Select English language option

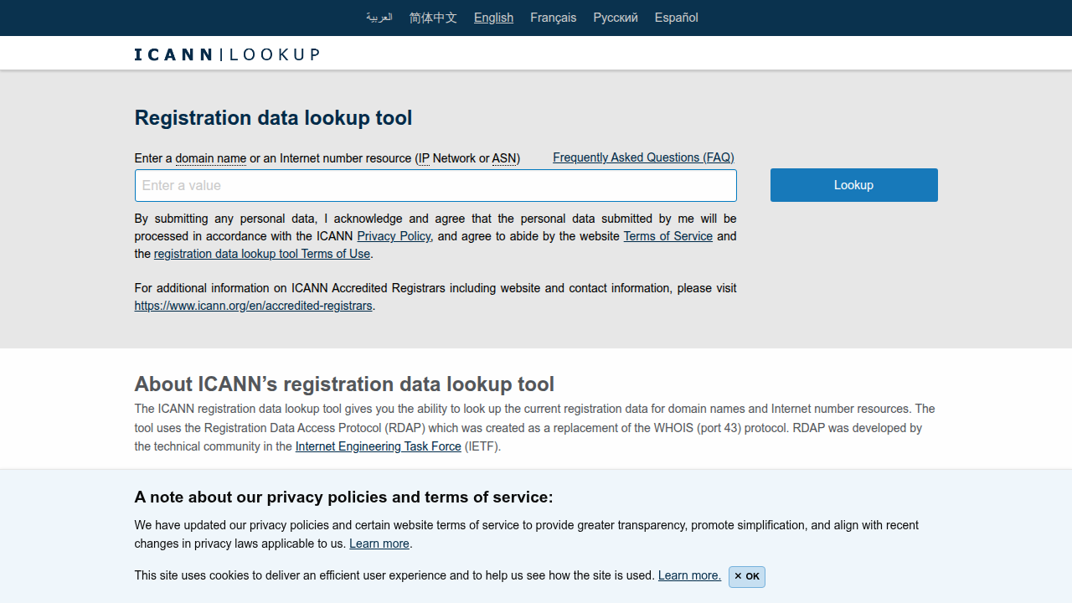click(x=493, y=18)
